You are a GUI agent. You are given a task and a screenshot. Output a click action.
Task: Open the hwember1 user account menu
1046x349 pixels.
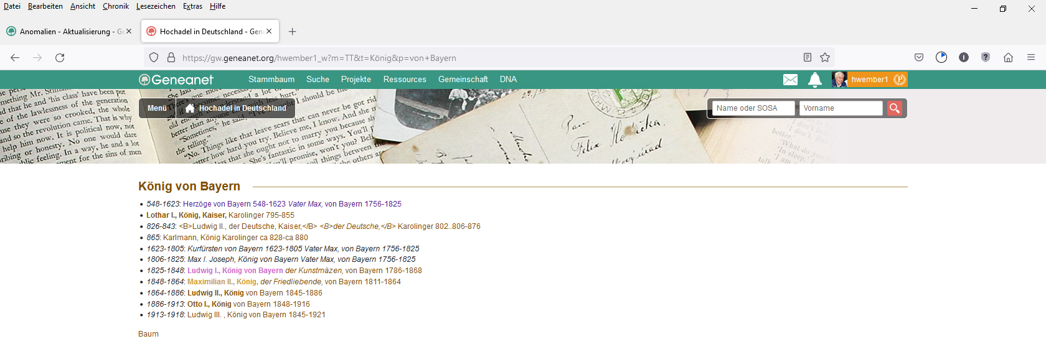[870, 80]
